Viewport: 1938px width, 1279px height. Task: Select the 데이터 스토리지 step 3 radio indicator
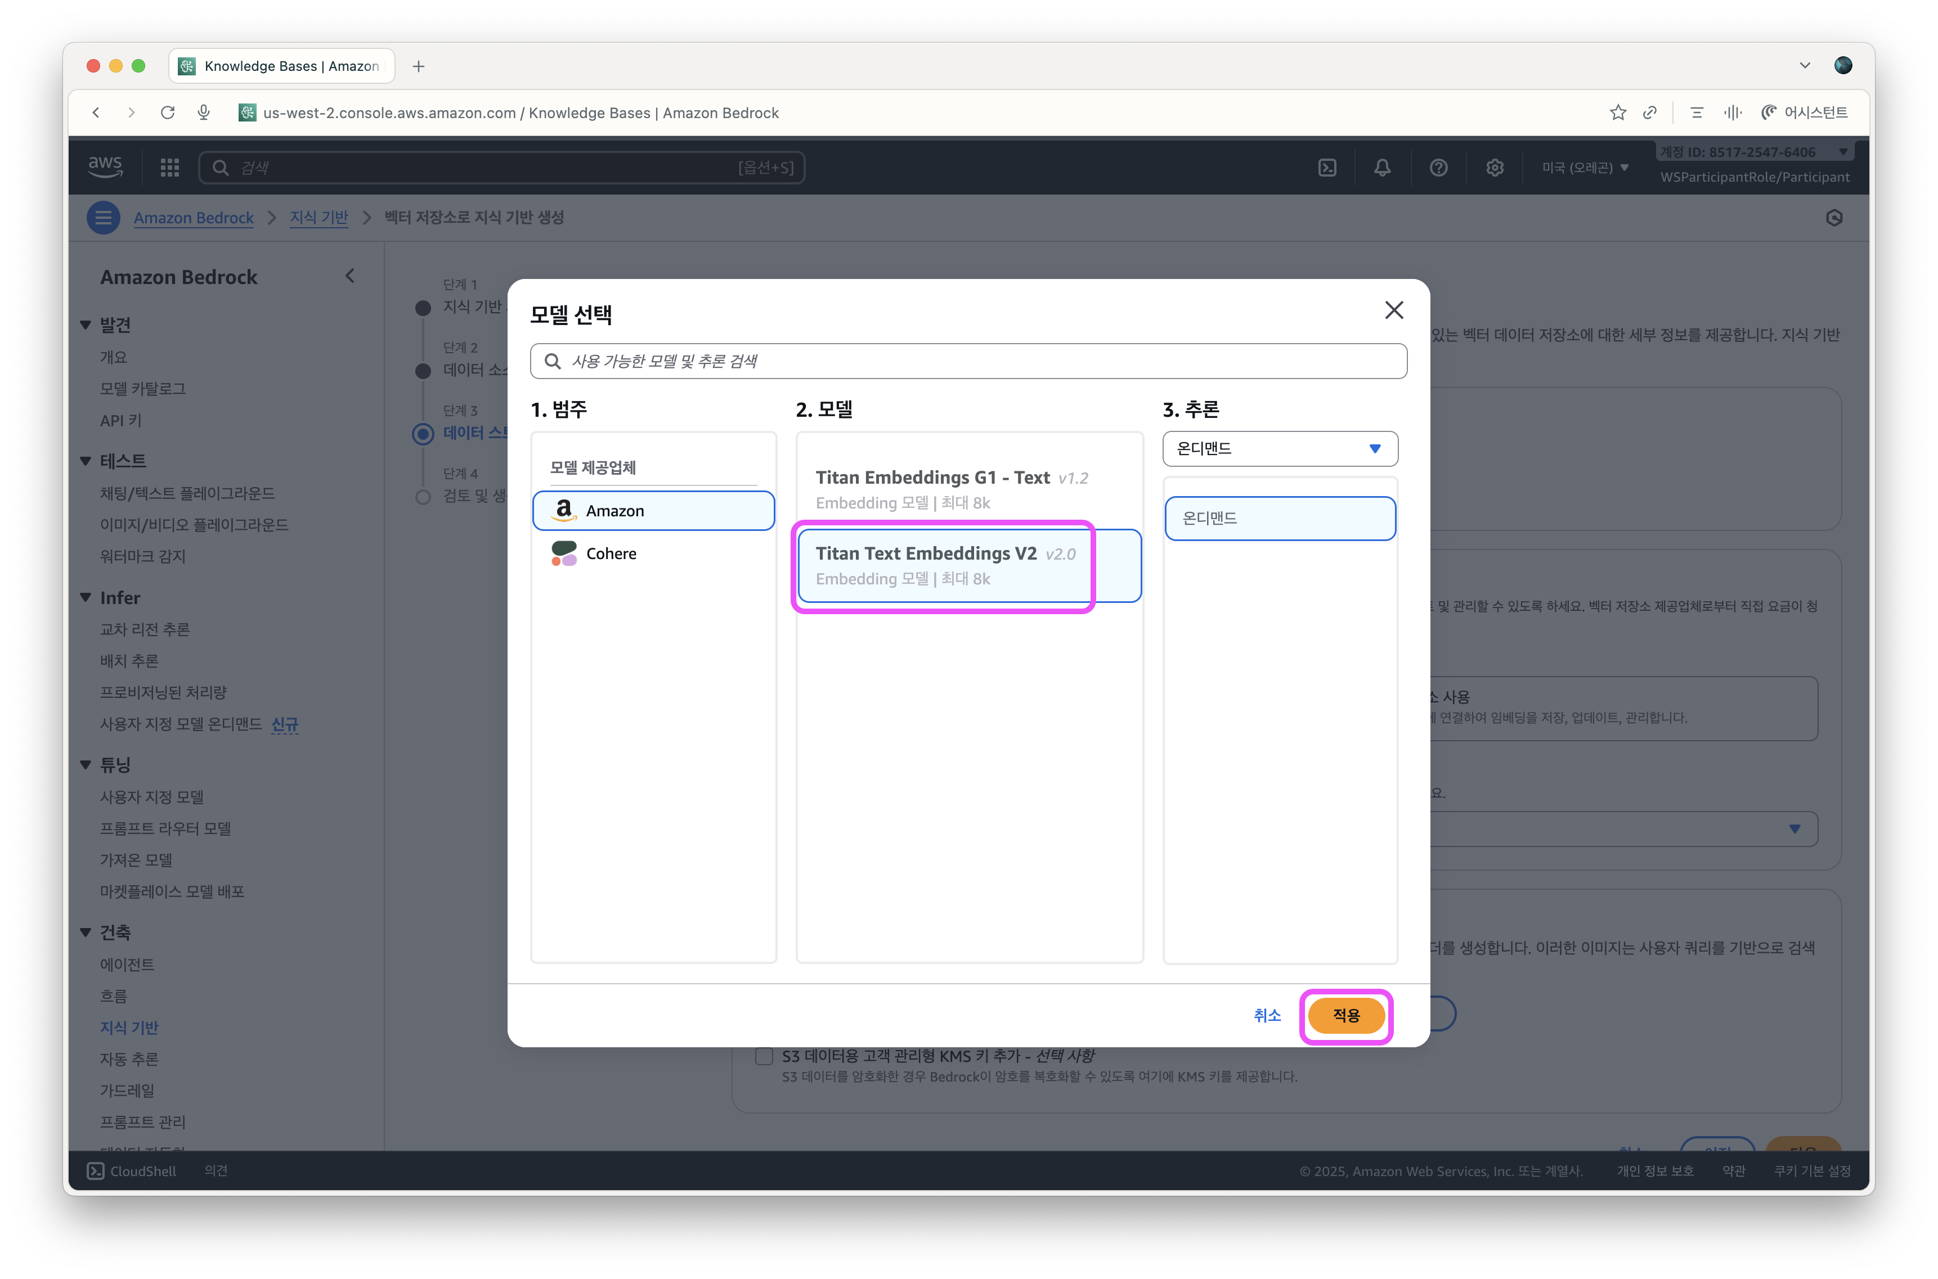(x=423, y=433)
